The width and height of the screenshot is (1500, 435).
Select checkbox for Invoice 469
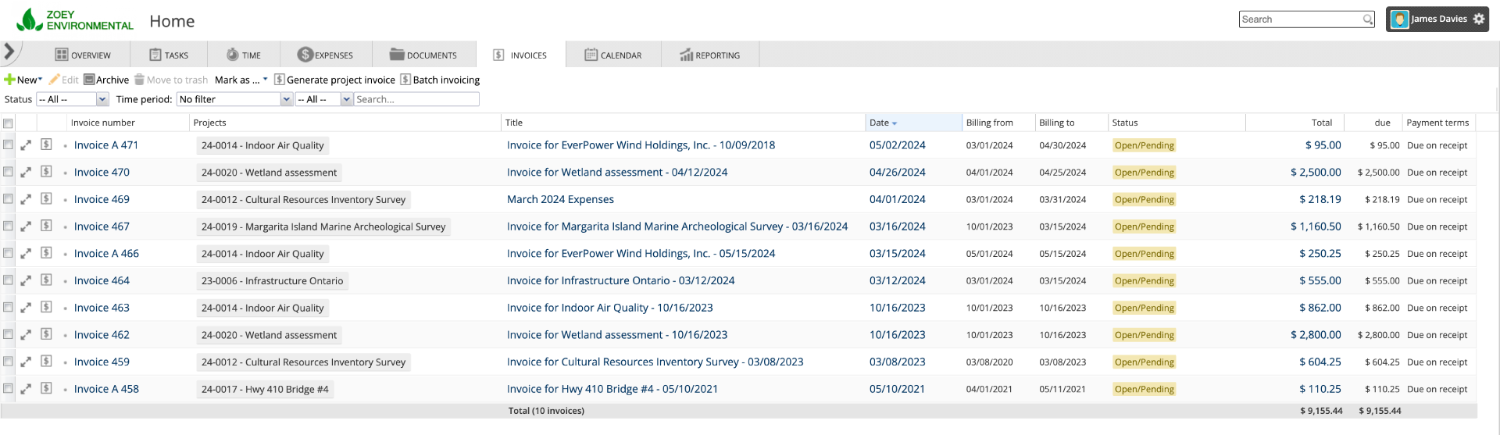pos(8,199)
